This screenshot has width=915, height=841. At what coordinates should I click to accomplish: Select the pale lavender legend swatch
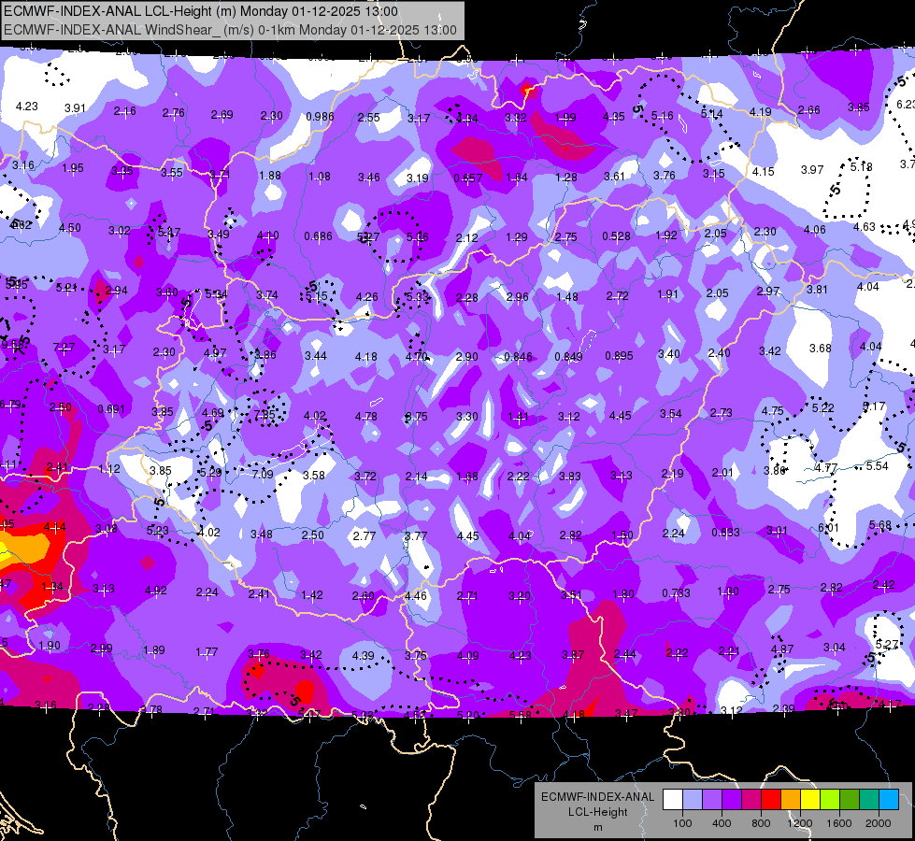point(692,800)
